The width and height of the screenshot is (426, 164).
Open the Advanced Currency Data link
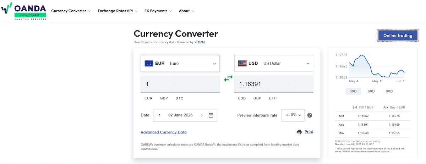coord(164,132)
